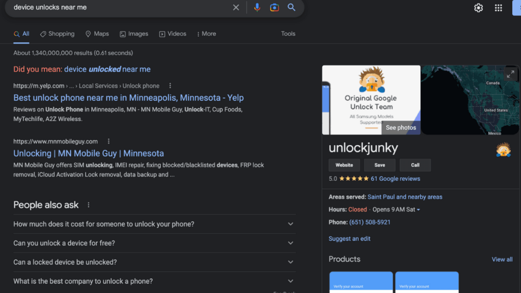Click the m.yelp.com URL breadcrumb
Screen dimensions: 521x293
pyautogui.click(x=86, y=85)
